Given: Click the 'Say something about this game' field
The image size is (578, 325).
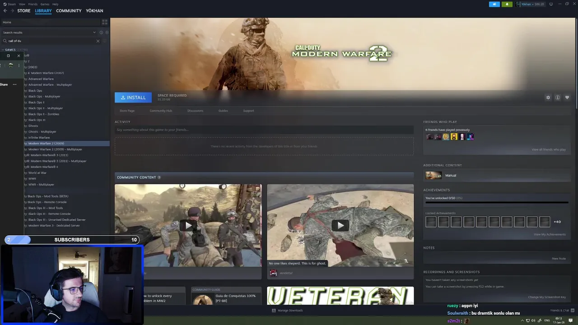Looking at the screenshot, I should click(x=264, y=130).
